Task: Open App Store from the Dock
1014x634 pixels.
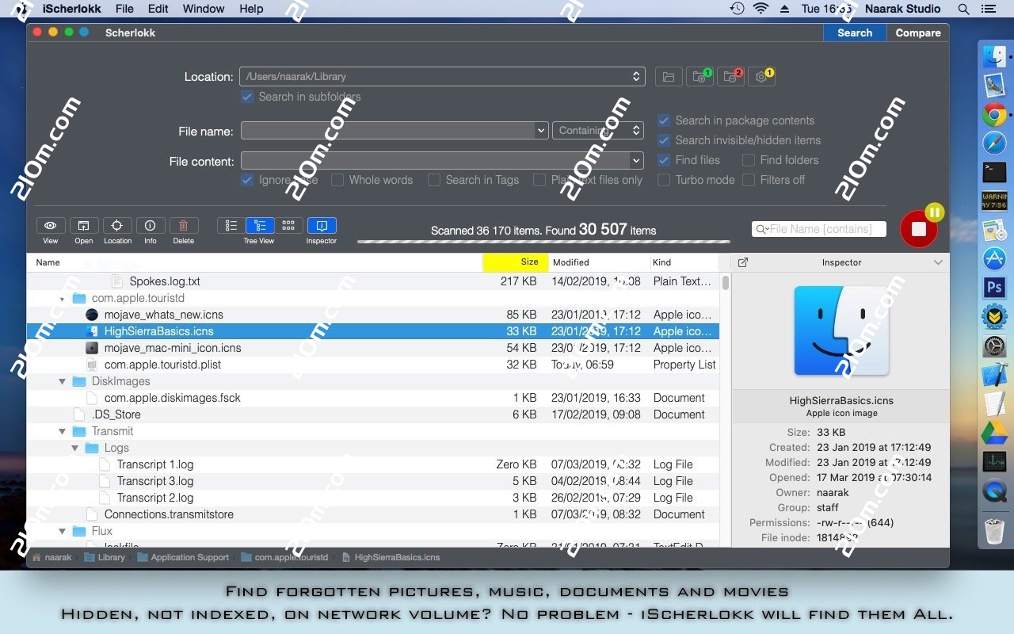Action: (x=994, y=258)
